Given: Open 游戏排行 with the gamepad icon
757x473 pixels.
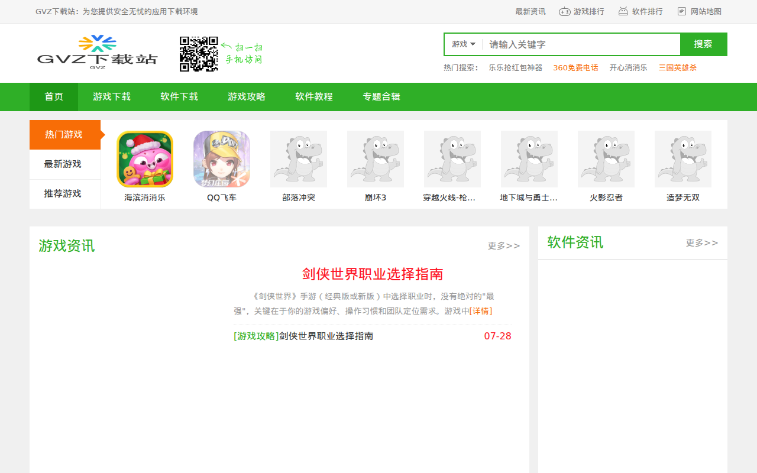Looking at the screenshot, I should coord(582,11).
